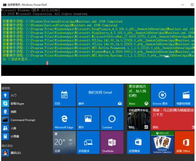Open the 日历 calendar tile
Viewport: 196px width, 161px height.
64,95
